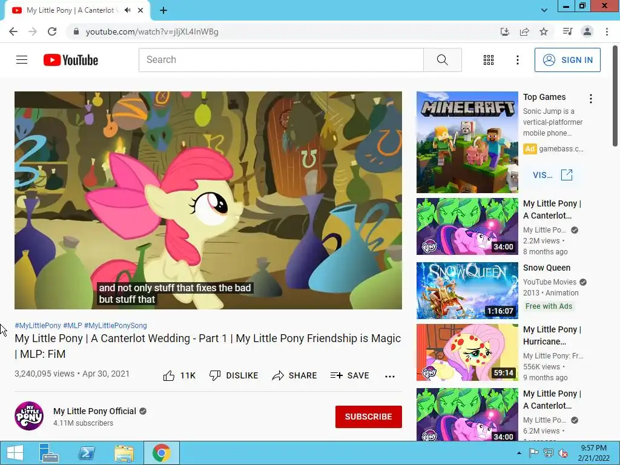The width and height of the screenshot is (620, 465).
Task: Click the DISLIKE button
Action: (234, 375)
